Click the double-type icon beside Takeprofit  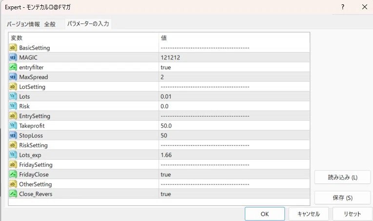[x=13, y=126]
